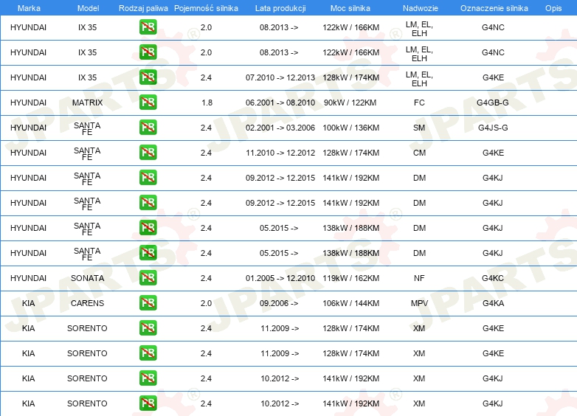This screenshot has width=577, height=416.
Task: Select the CARENS model cell
Action: (87, 303)
